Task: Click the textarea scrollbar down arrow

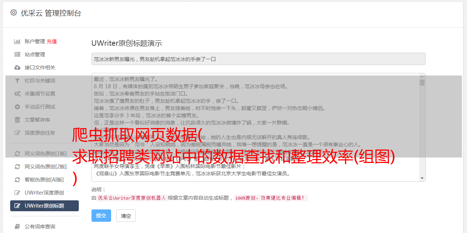Action: 422,178
